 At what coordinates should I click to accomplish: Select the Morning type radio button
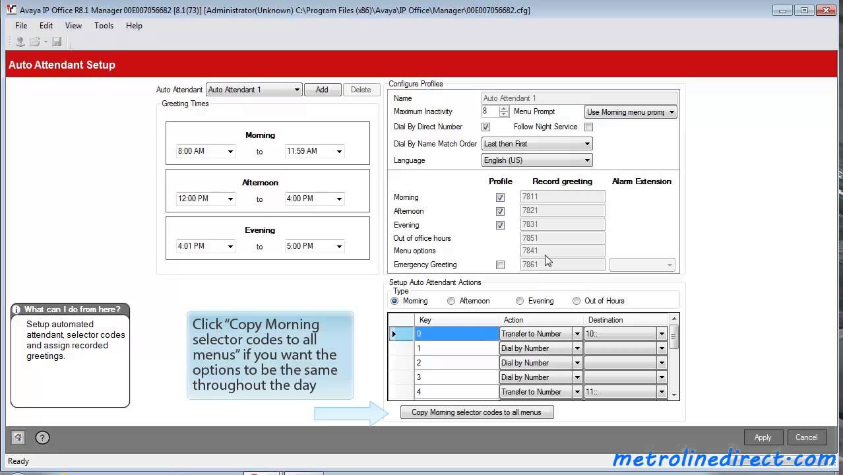coord(394,301)
